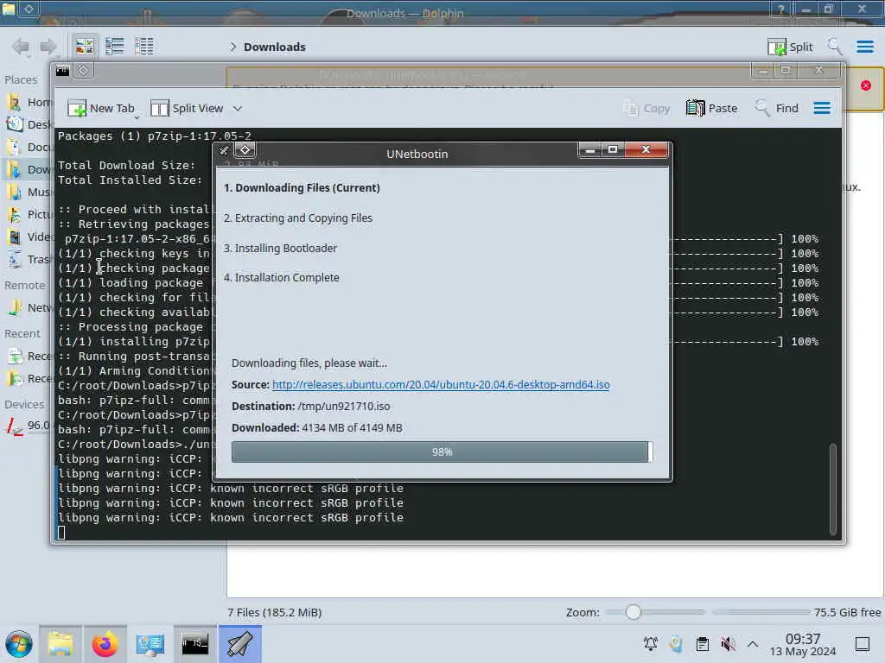The image size is (885, 663).
Task: Click Konsole terminal icon in titlebar
Action: [x=62, y=71]
